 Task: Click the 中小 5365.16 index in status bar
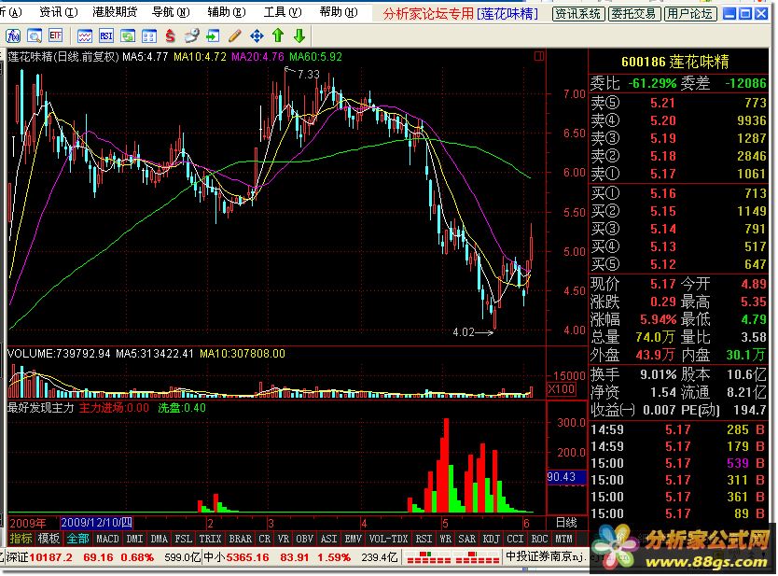tap(236, 557)
